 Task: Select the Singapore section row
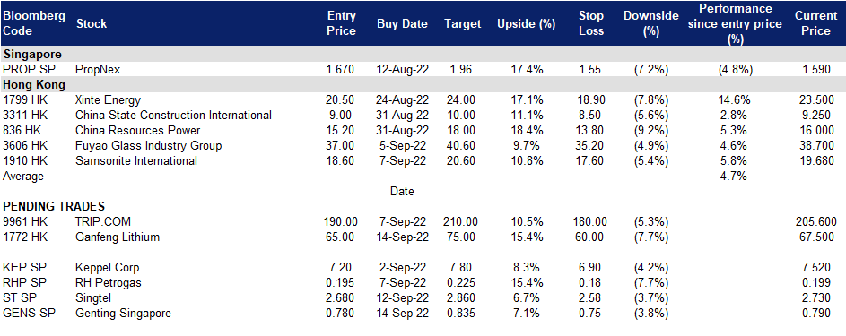(x=423, y=54)
